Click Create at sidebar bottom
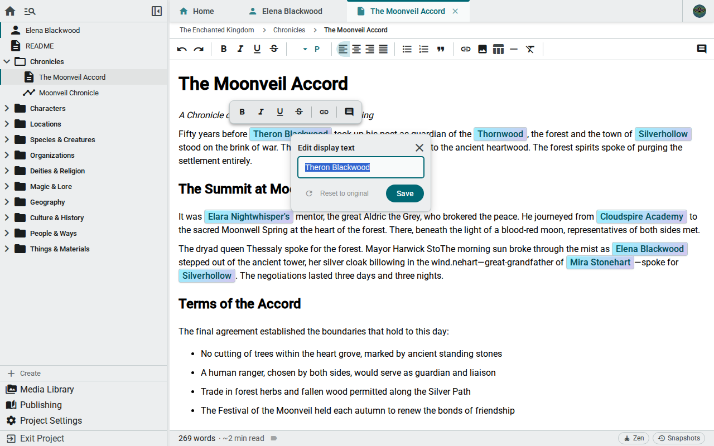The width and height of the screenshot is (714, 446). pyautogui.click(x=84, y=374)
